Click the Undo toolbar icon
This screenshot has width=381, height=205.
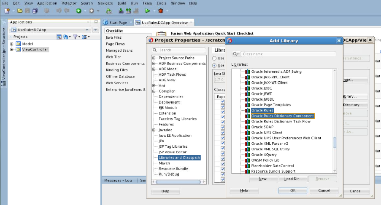[x=59, y=11]
